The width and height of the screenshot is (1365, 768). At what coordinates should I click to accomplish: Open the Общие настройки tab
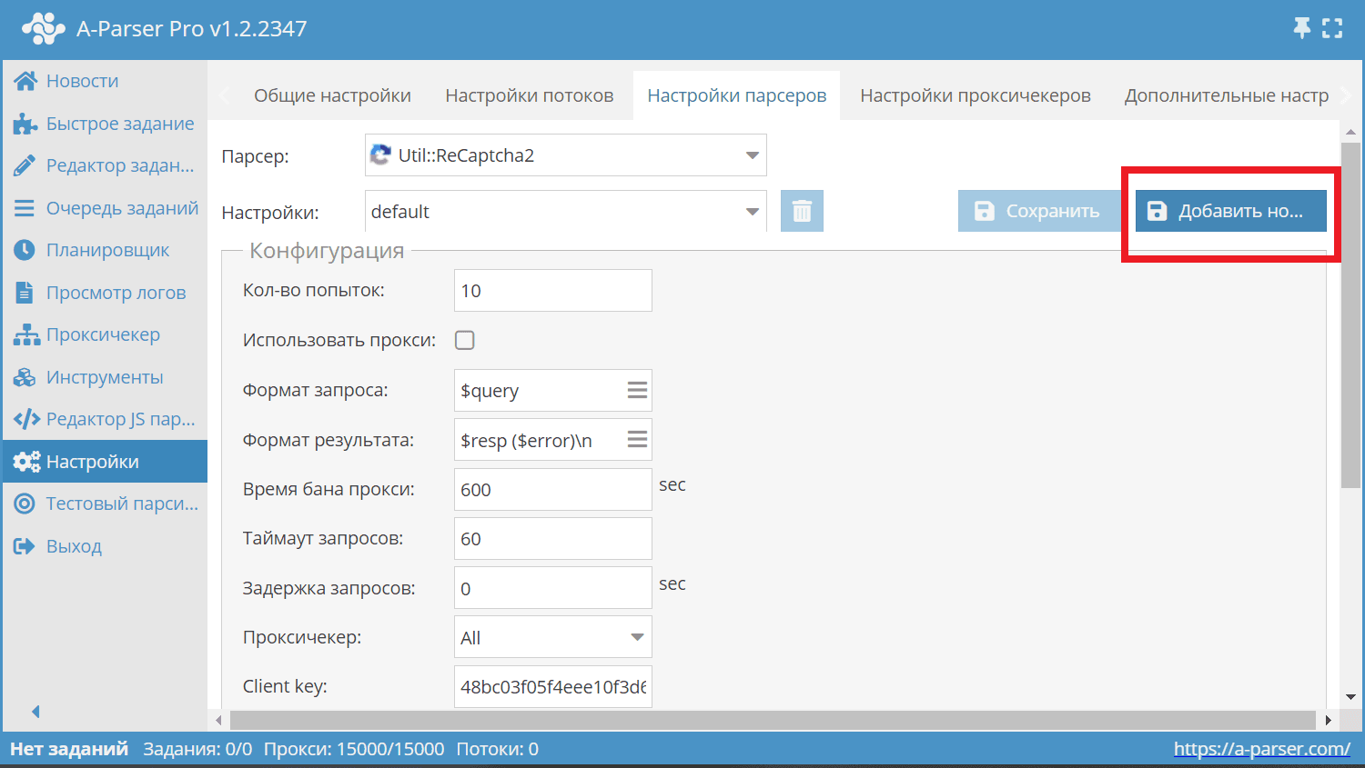coord(332,95)
